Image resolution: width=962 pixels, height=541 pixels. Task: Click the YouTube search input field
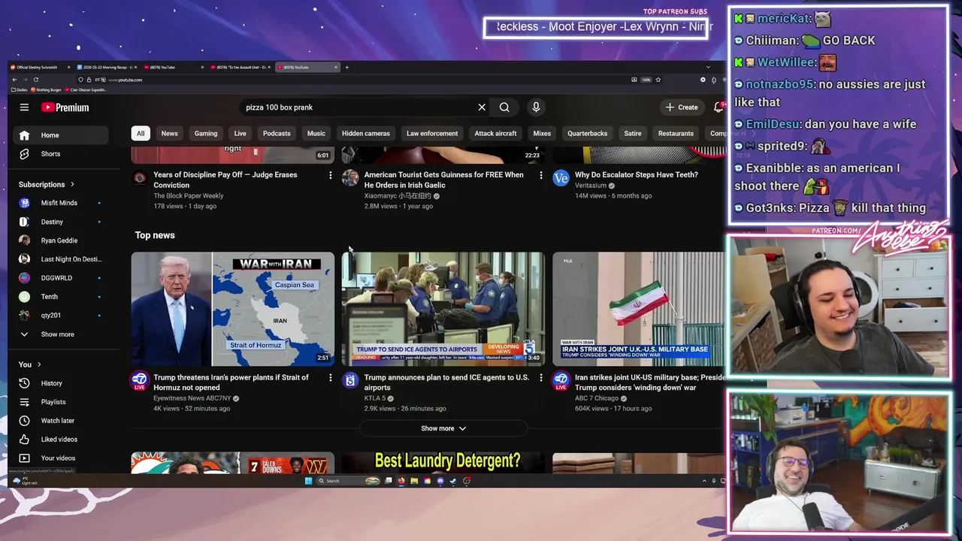pyautogui.click(x=357, y=107)
